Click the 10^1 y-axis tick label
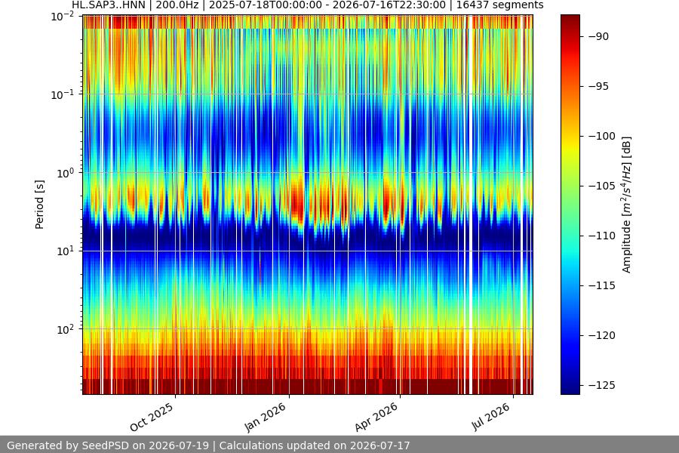The width and height of the screenshot is (679, 453). click(x=66, y=251)
